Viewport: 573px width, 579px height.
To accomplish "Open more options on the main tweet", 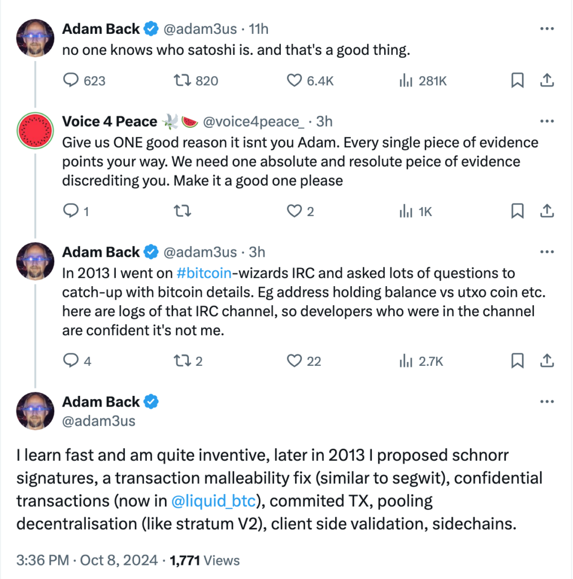I will tap(546, 401).
